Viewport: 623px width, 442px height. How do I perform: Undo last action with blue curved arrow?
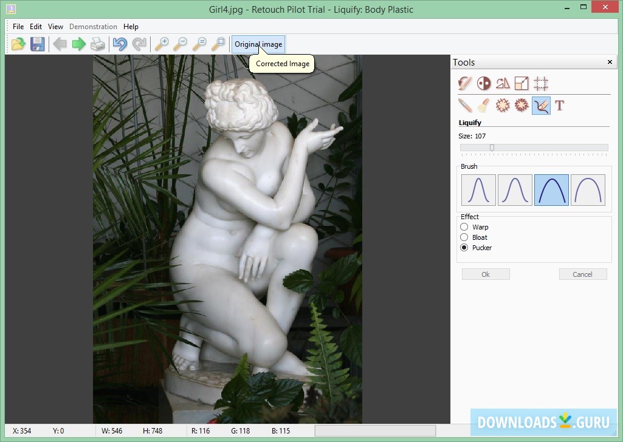pos(120,44)
